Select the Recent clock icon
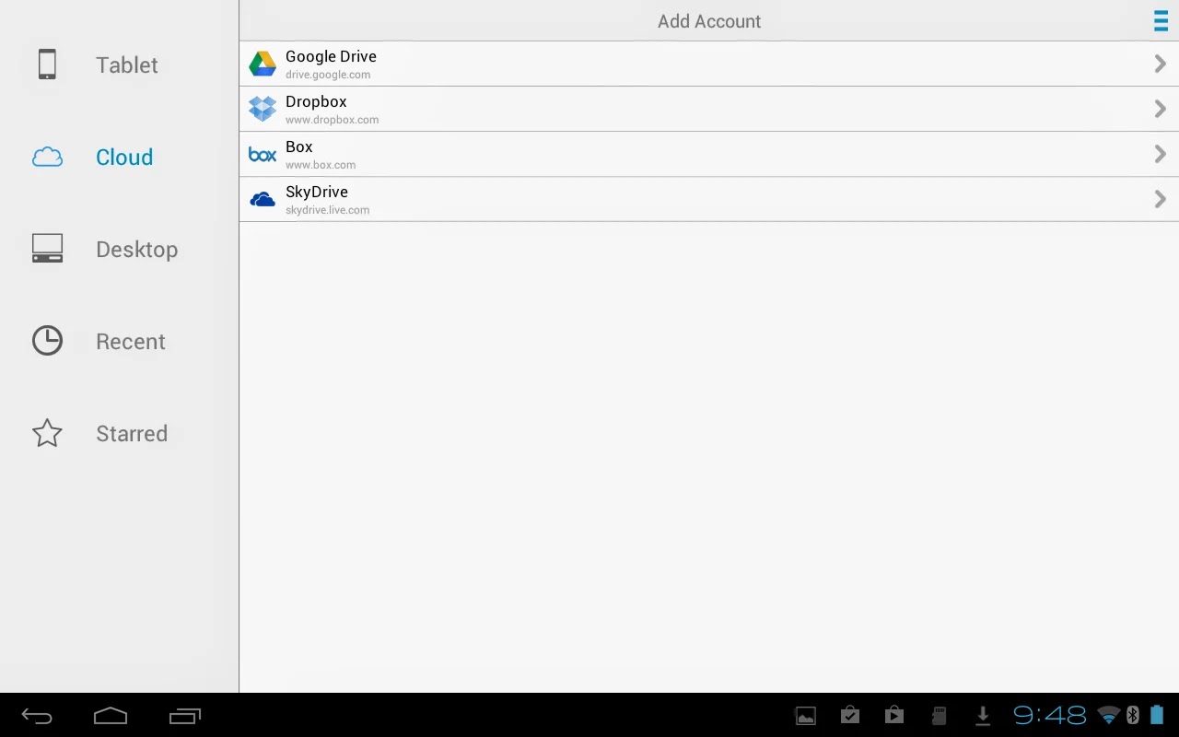1179x737 pixels. click(x=46, y=341)
